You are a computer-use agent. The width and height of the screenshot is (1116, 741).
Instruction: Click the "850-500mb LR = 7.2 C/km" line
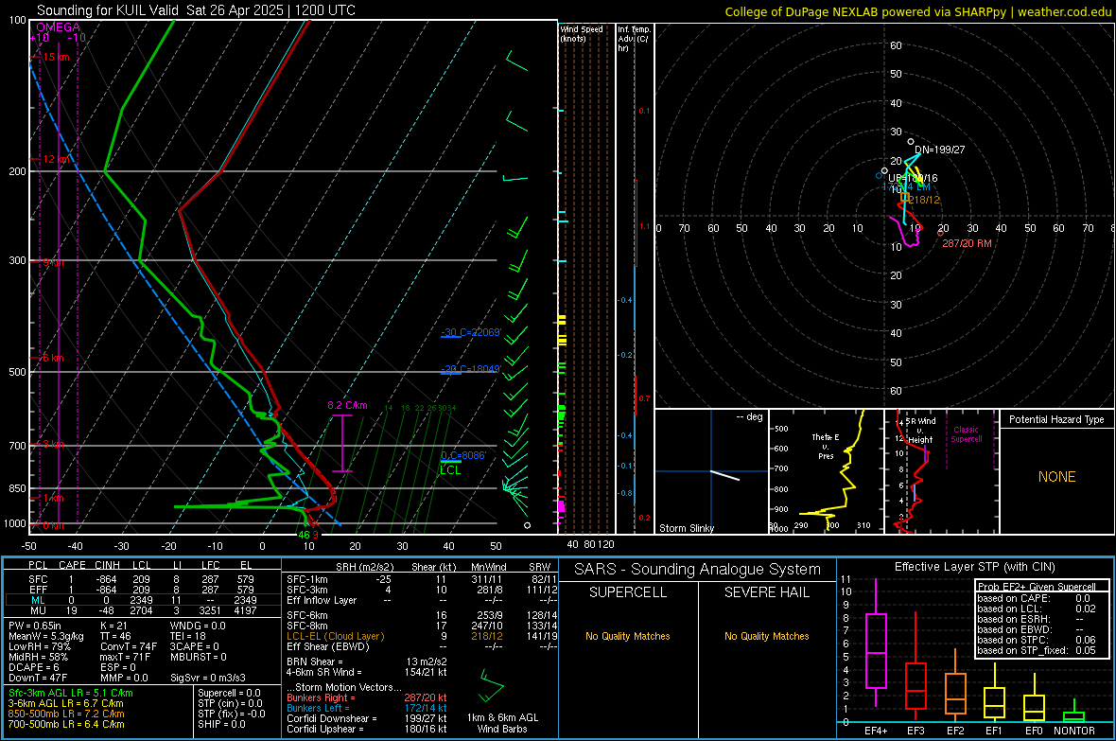tap(66, 714)
